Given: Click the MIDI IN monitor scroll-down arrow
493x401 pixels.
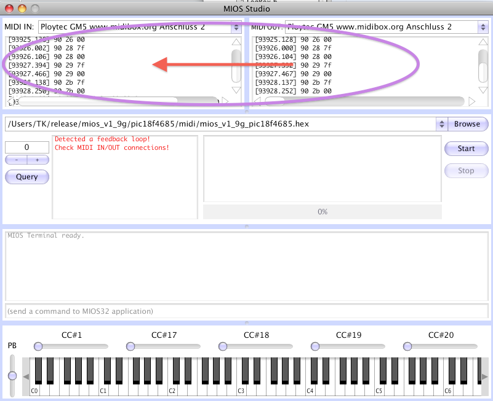Looking at the screenshot, I should (236, 90).
